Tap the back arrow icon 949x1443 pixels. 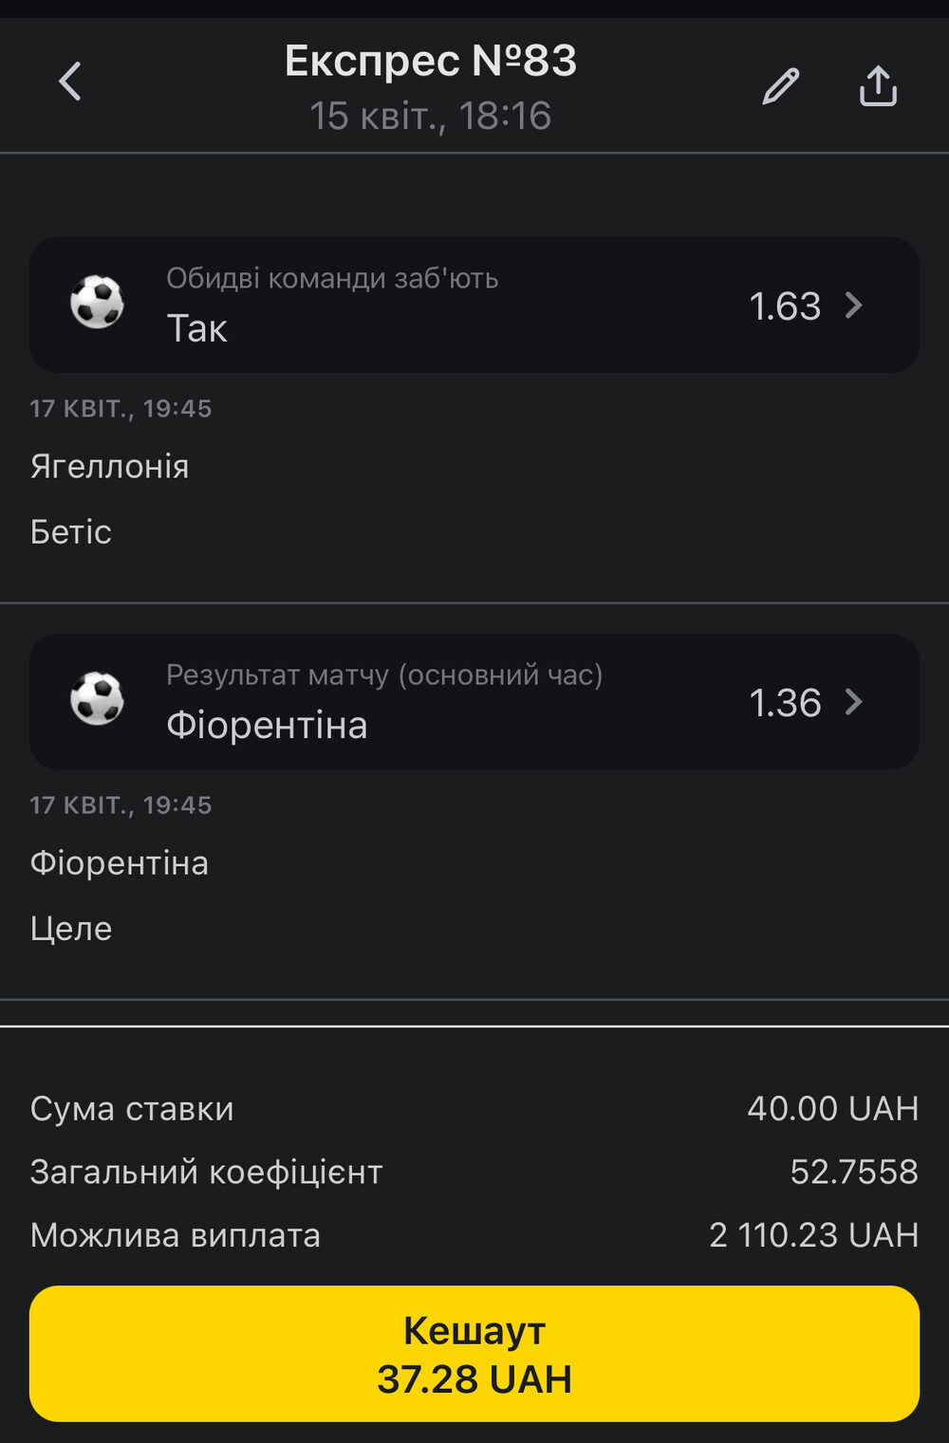click(x=70, y=82)
